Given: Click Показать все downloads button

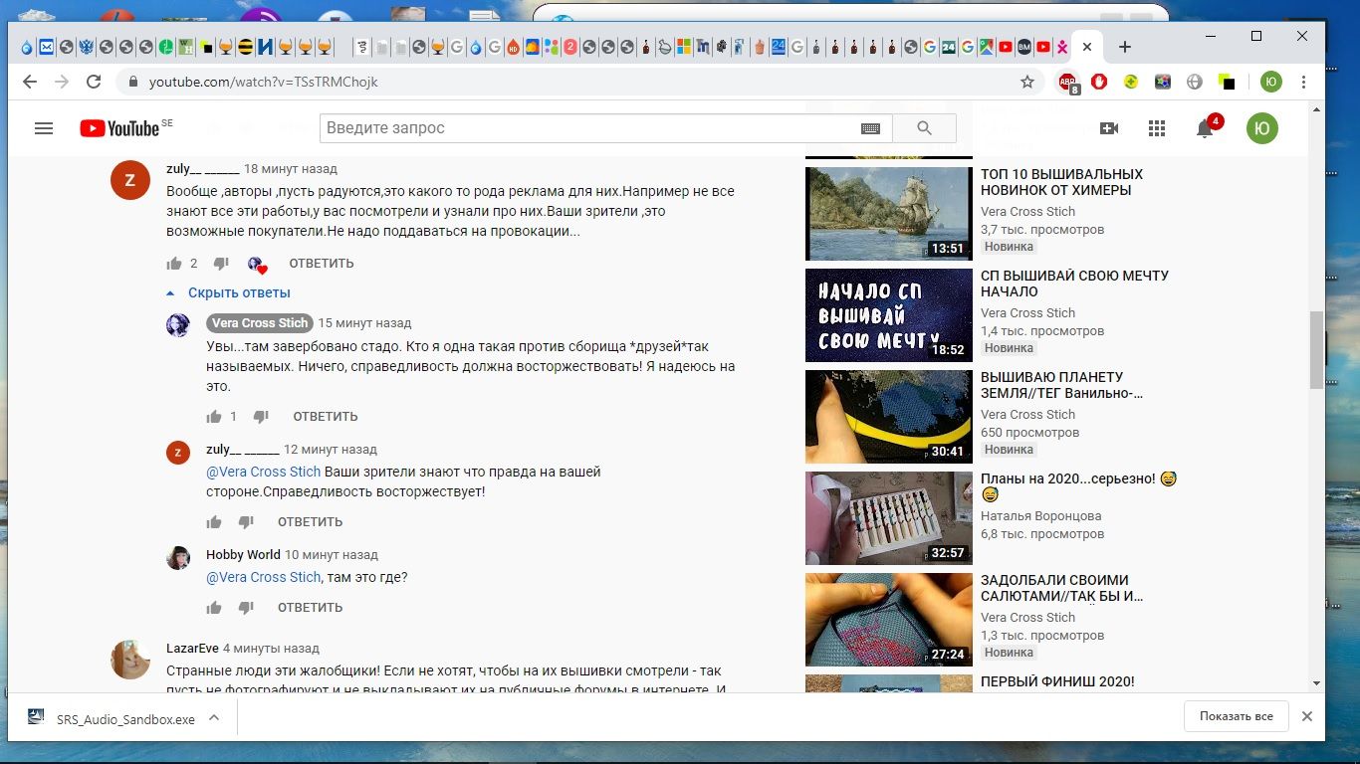Looking at the screenshot, I should [x=1236, y=716].
